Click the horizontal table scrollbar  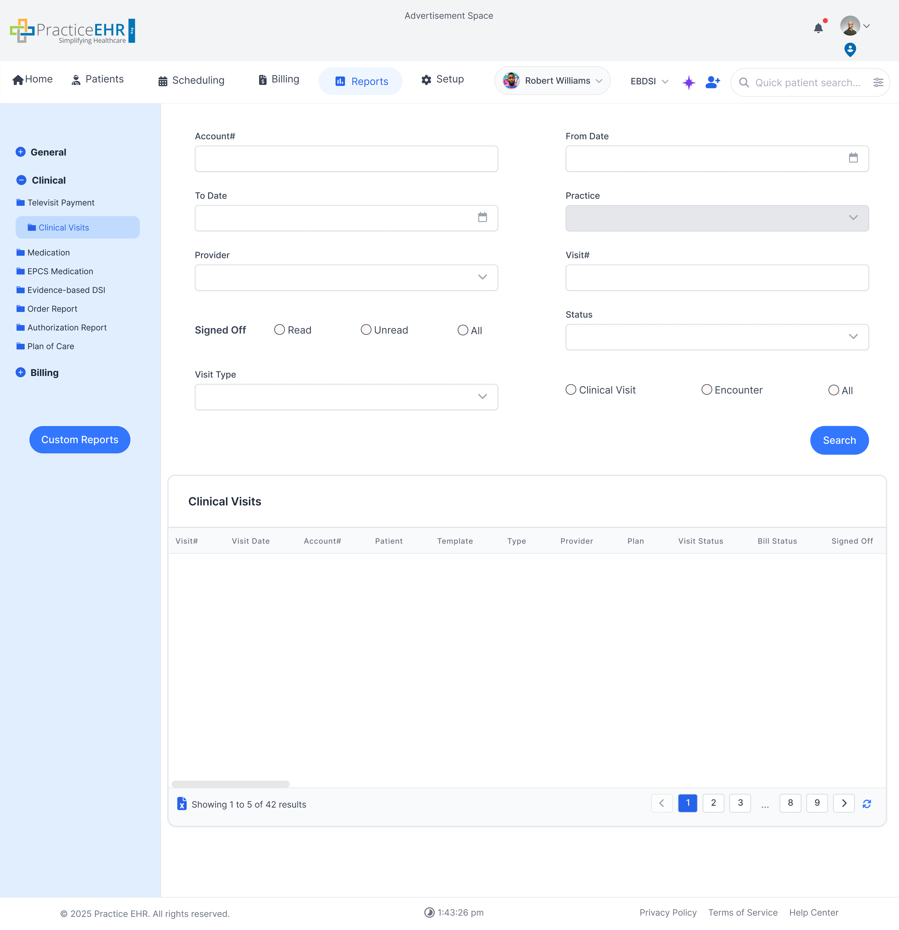point(230,784)
